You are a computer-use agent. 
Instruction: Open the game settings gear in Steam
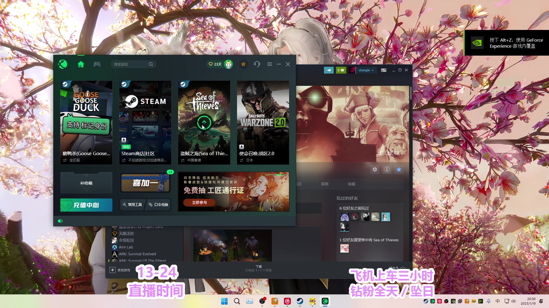click(375, 170)
